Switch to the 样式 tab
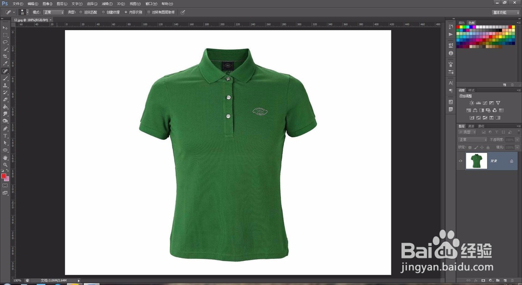This screenshot has height=285, width=522. pos(471,90)
